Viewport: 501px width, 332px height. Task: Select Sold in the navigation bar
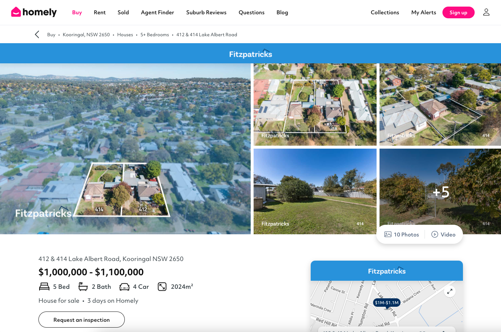pos(123,12)
